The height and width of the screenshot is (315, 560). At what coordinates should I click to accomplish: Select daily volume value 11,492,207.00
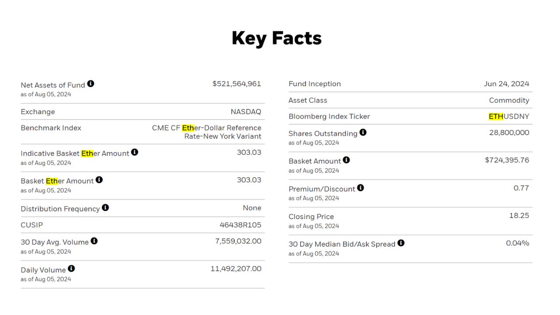236,269
